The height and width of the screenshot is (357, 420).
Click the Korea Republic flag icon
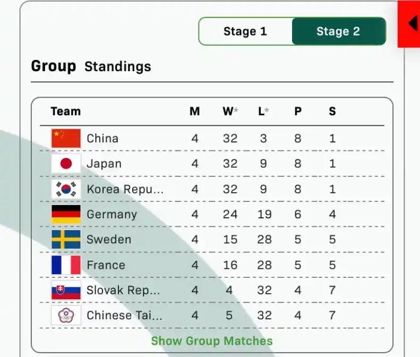[66, 189]
